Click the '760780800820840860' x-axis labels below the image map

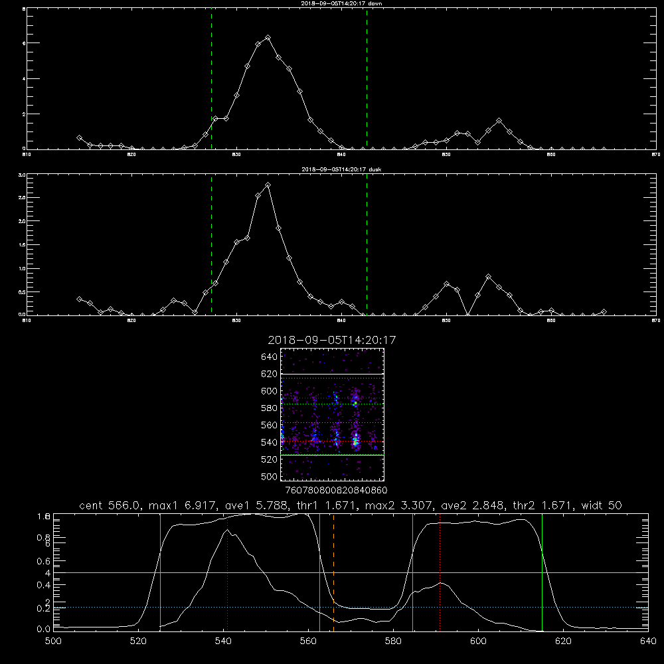tap(336, 491)
